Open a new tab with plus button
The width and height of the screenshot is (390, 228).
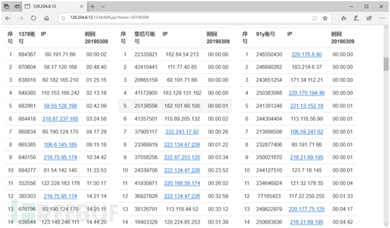pos(92,6)
